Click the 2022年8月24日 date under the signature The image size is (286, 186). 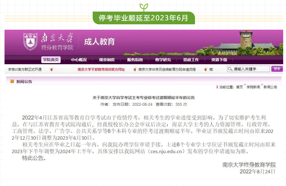coord(257,171)
